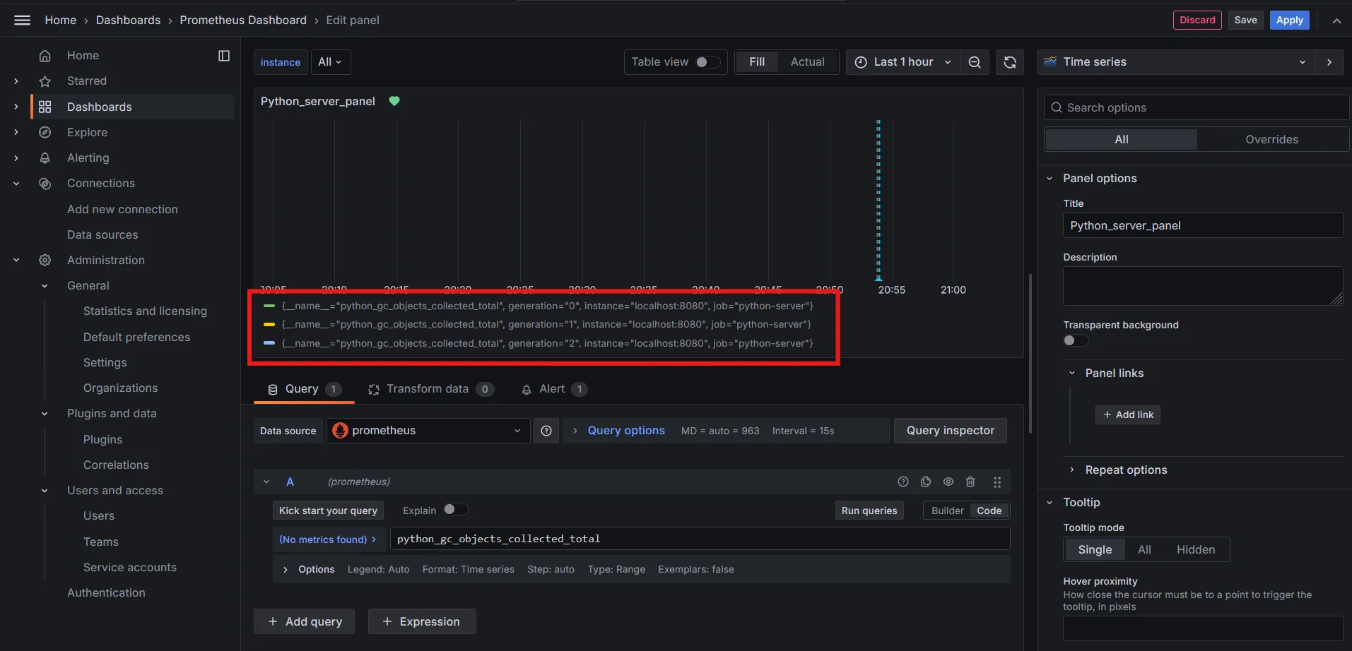Click the green legend color for generation 0
The height and width of the screenshot is (651, 1352).
click(269, 306)
